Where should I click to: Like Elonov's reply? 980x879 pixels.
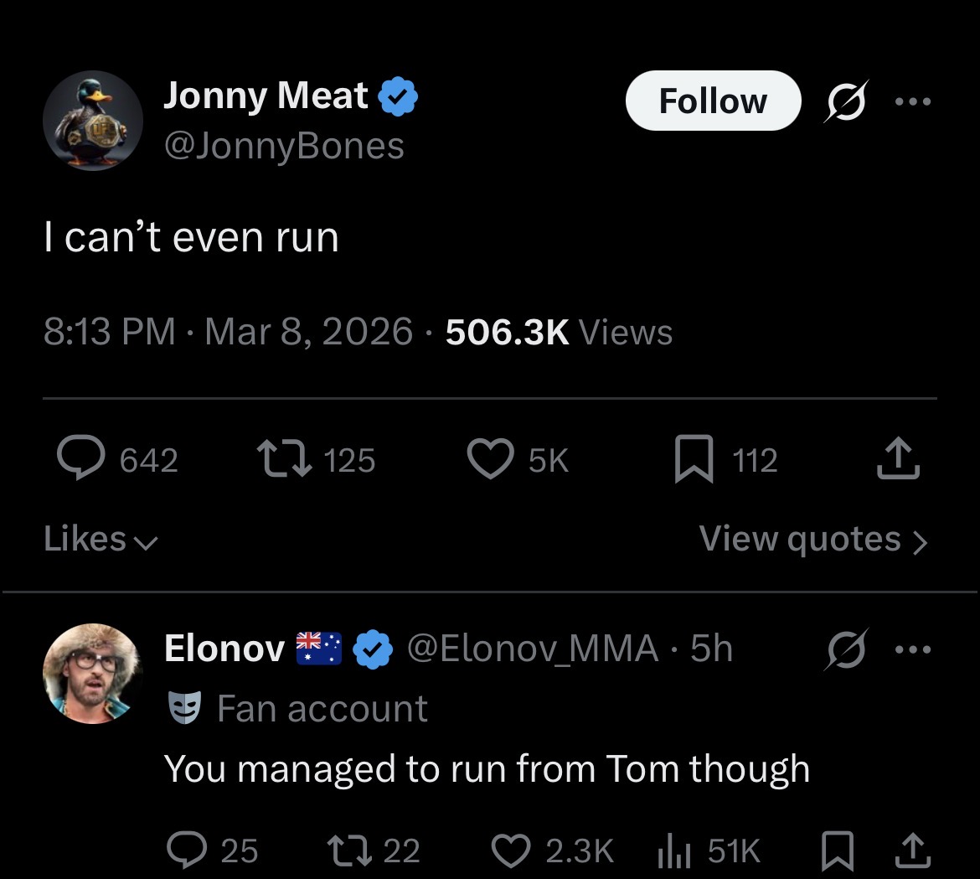511,851
